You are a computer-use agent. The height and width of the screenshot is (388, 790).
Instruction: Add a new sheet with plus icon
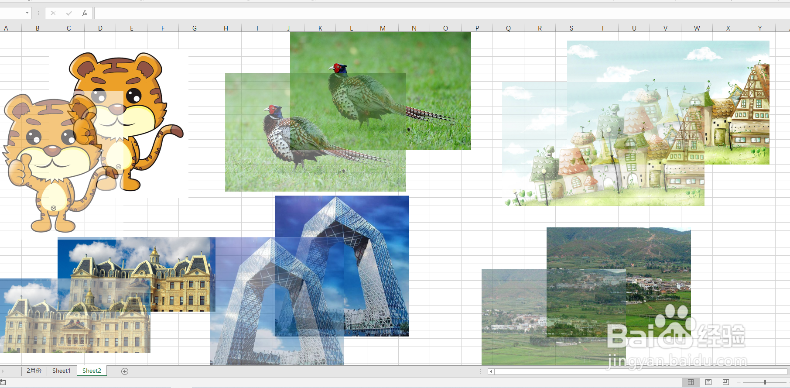tap(125, 371)
